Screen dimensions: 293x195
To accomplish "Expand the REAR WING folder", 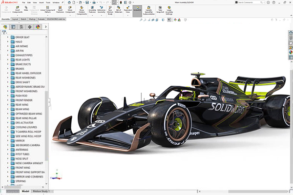I will coord(8,104).
